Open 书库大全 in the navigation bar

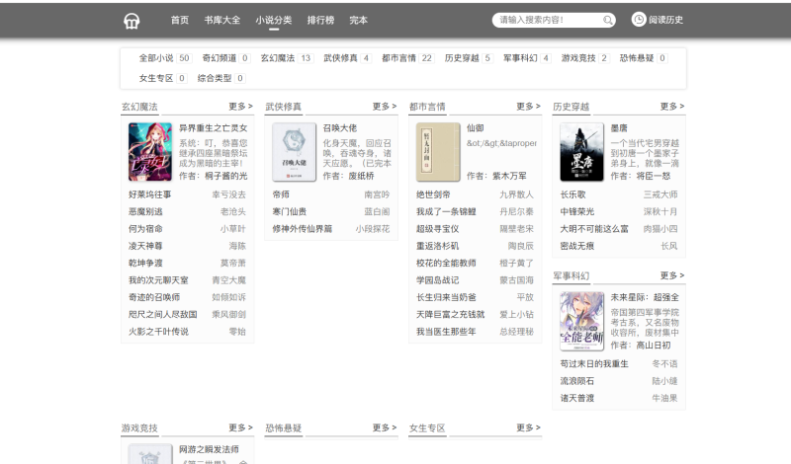[222, 20]
